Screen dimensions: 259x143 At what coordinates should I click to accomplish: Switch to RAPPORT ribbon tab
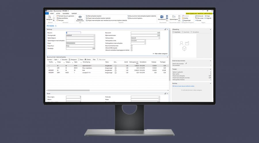74,13
